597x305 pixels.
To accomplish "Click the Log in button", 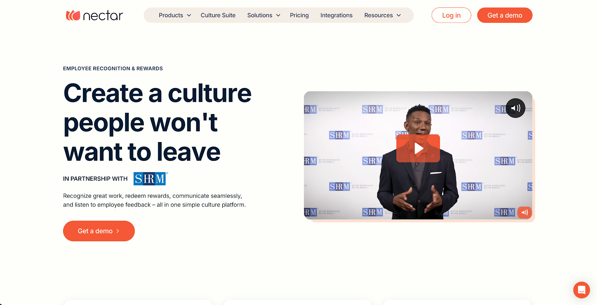I will [451, 15].
